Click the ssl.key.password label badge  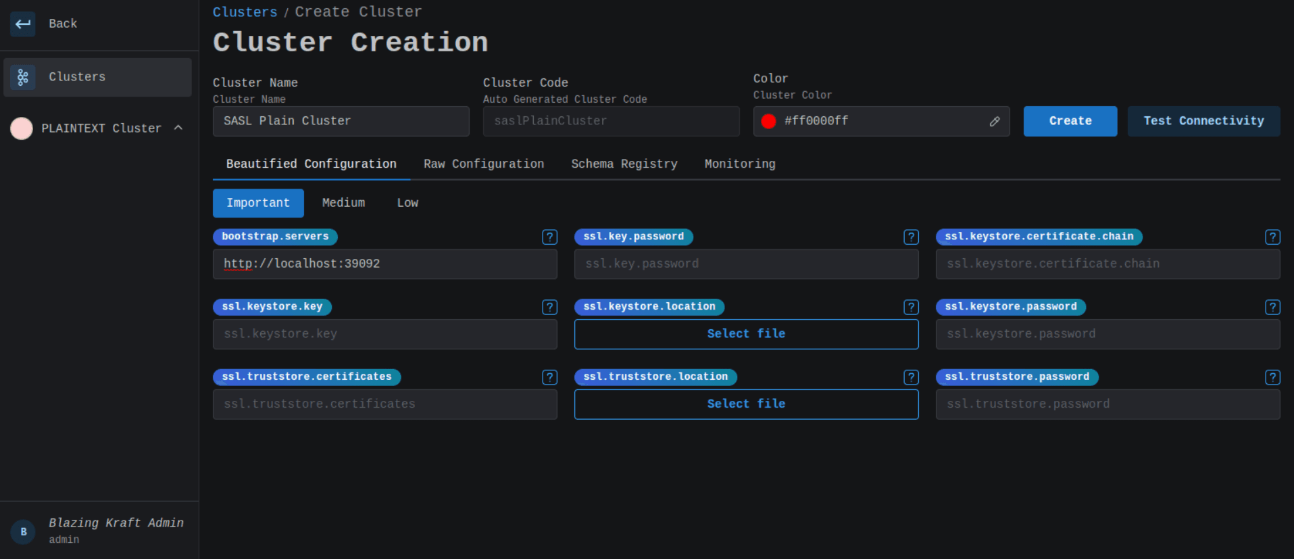pos(634,237)
